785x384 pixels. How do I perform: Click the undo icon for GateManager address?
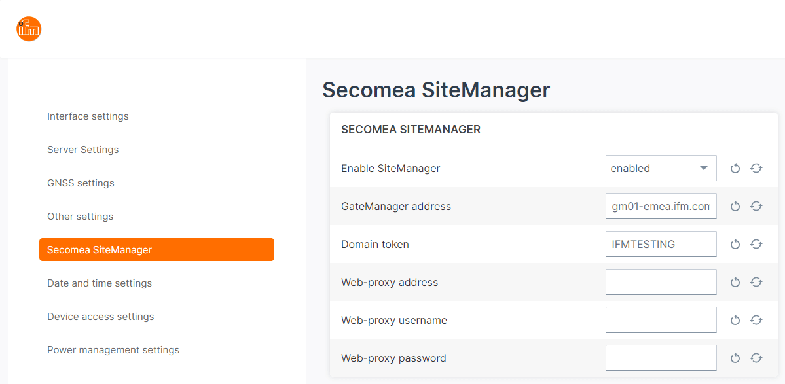[735, 207]
